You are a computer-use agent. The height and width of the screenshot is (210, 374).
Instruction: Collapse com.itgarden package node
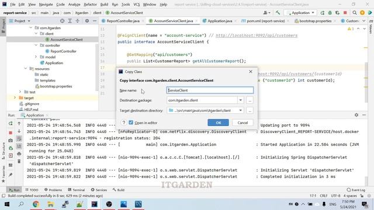(31, 28)
